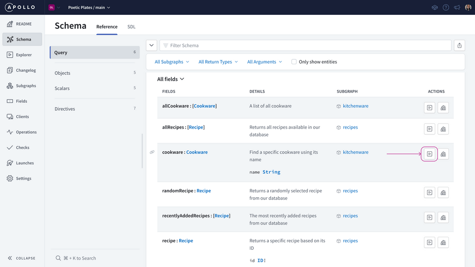
Task: Copy link to the cookware field
Action: pyautogui.click(x=152, y=152)
